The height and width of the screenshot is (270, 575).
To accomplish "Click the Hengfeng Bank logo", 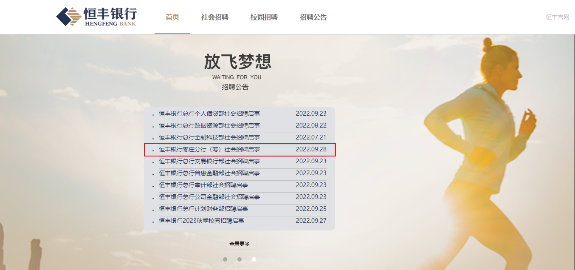I will click(x=96, y=17).
